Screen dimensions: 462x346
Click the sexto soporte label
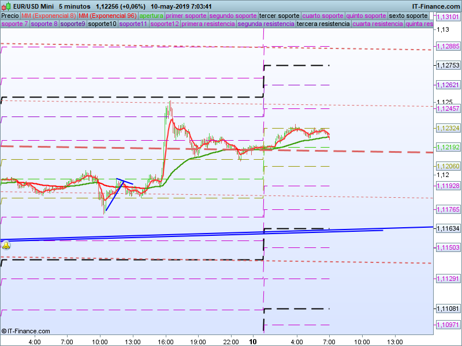pyautogui.click(x=408, y=16)
